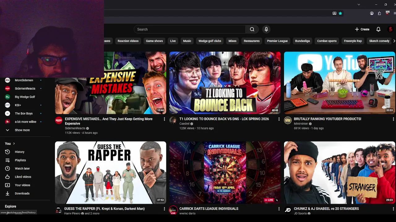Start voice search with microphone icon
396x222 pixels.
click(266, 29)
